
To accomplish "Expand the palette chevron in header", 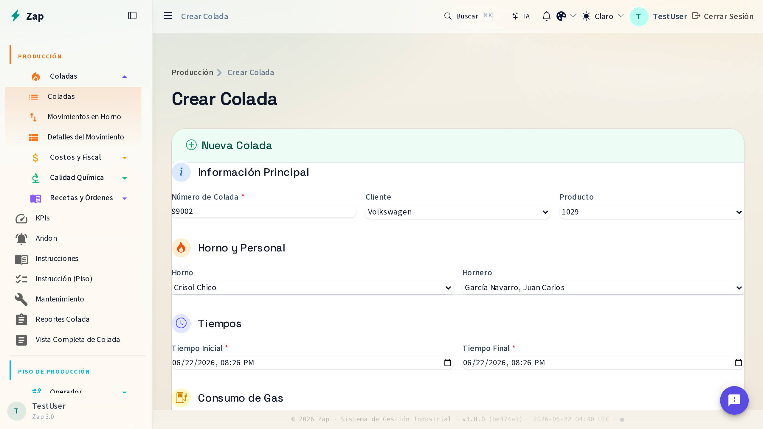I will tap(573, 16).
